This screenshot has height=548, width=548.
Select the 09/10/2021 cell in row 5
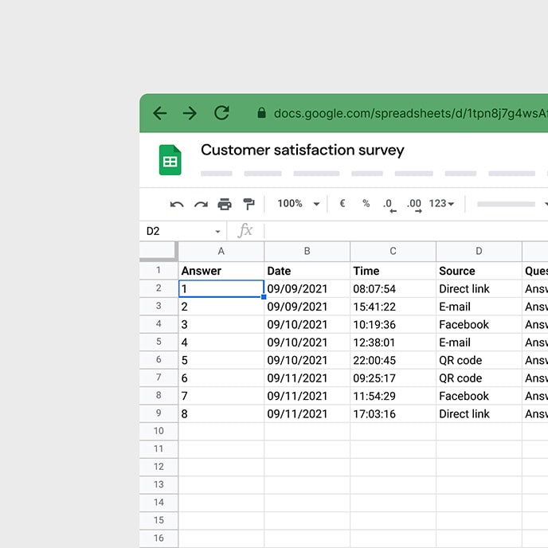[307, 342]
